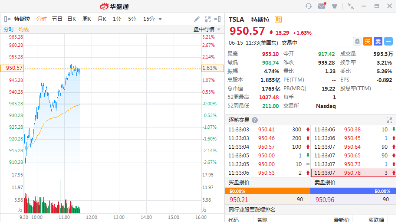Image resolution: width=398 pixels, height=222 pixels.
Task: Click the blue minus remove-watchlist button
Action: [388, 41]
